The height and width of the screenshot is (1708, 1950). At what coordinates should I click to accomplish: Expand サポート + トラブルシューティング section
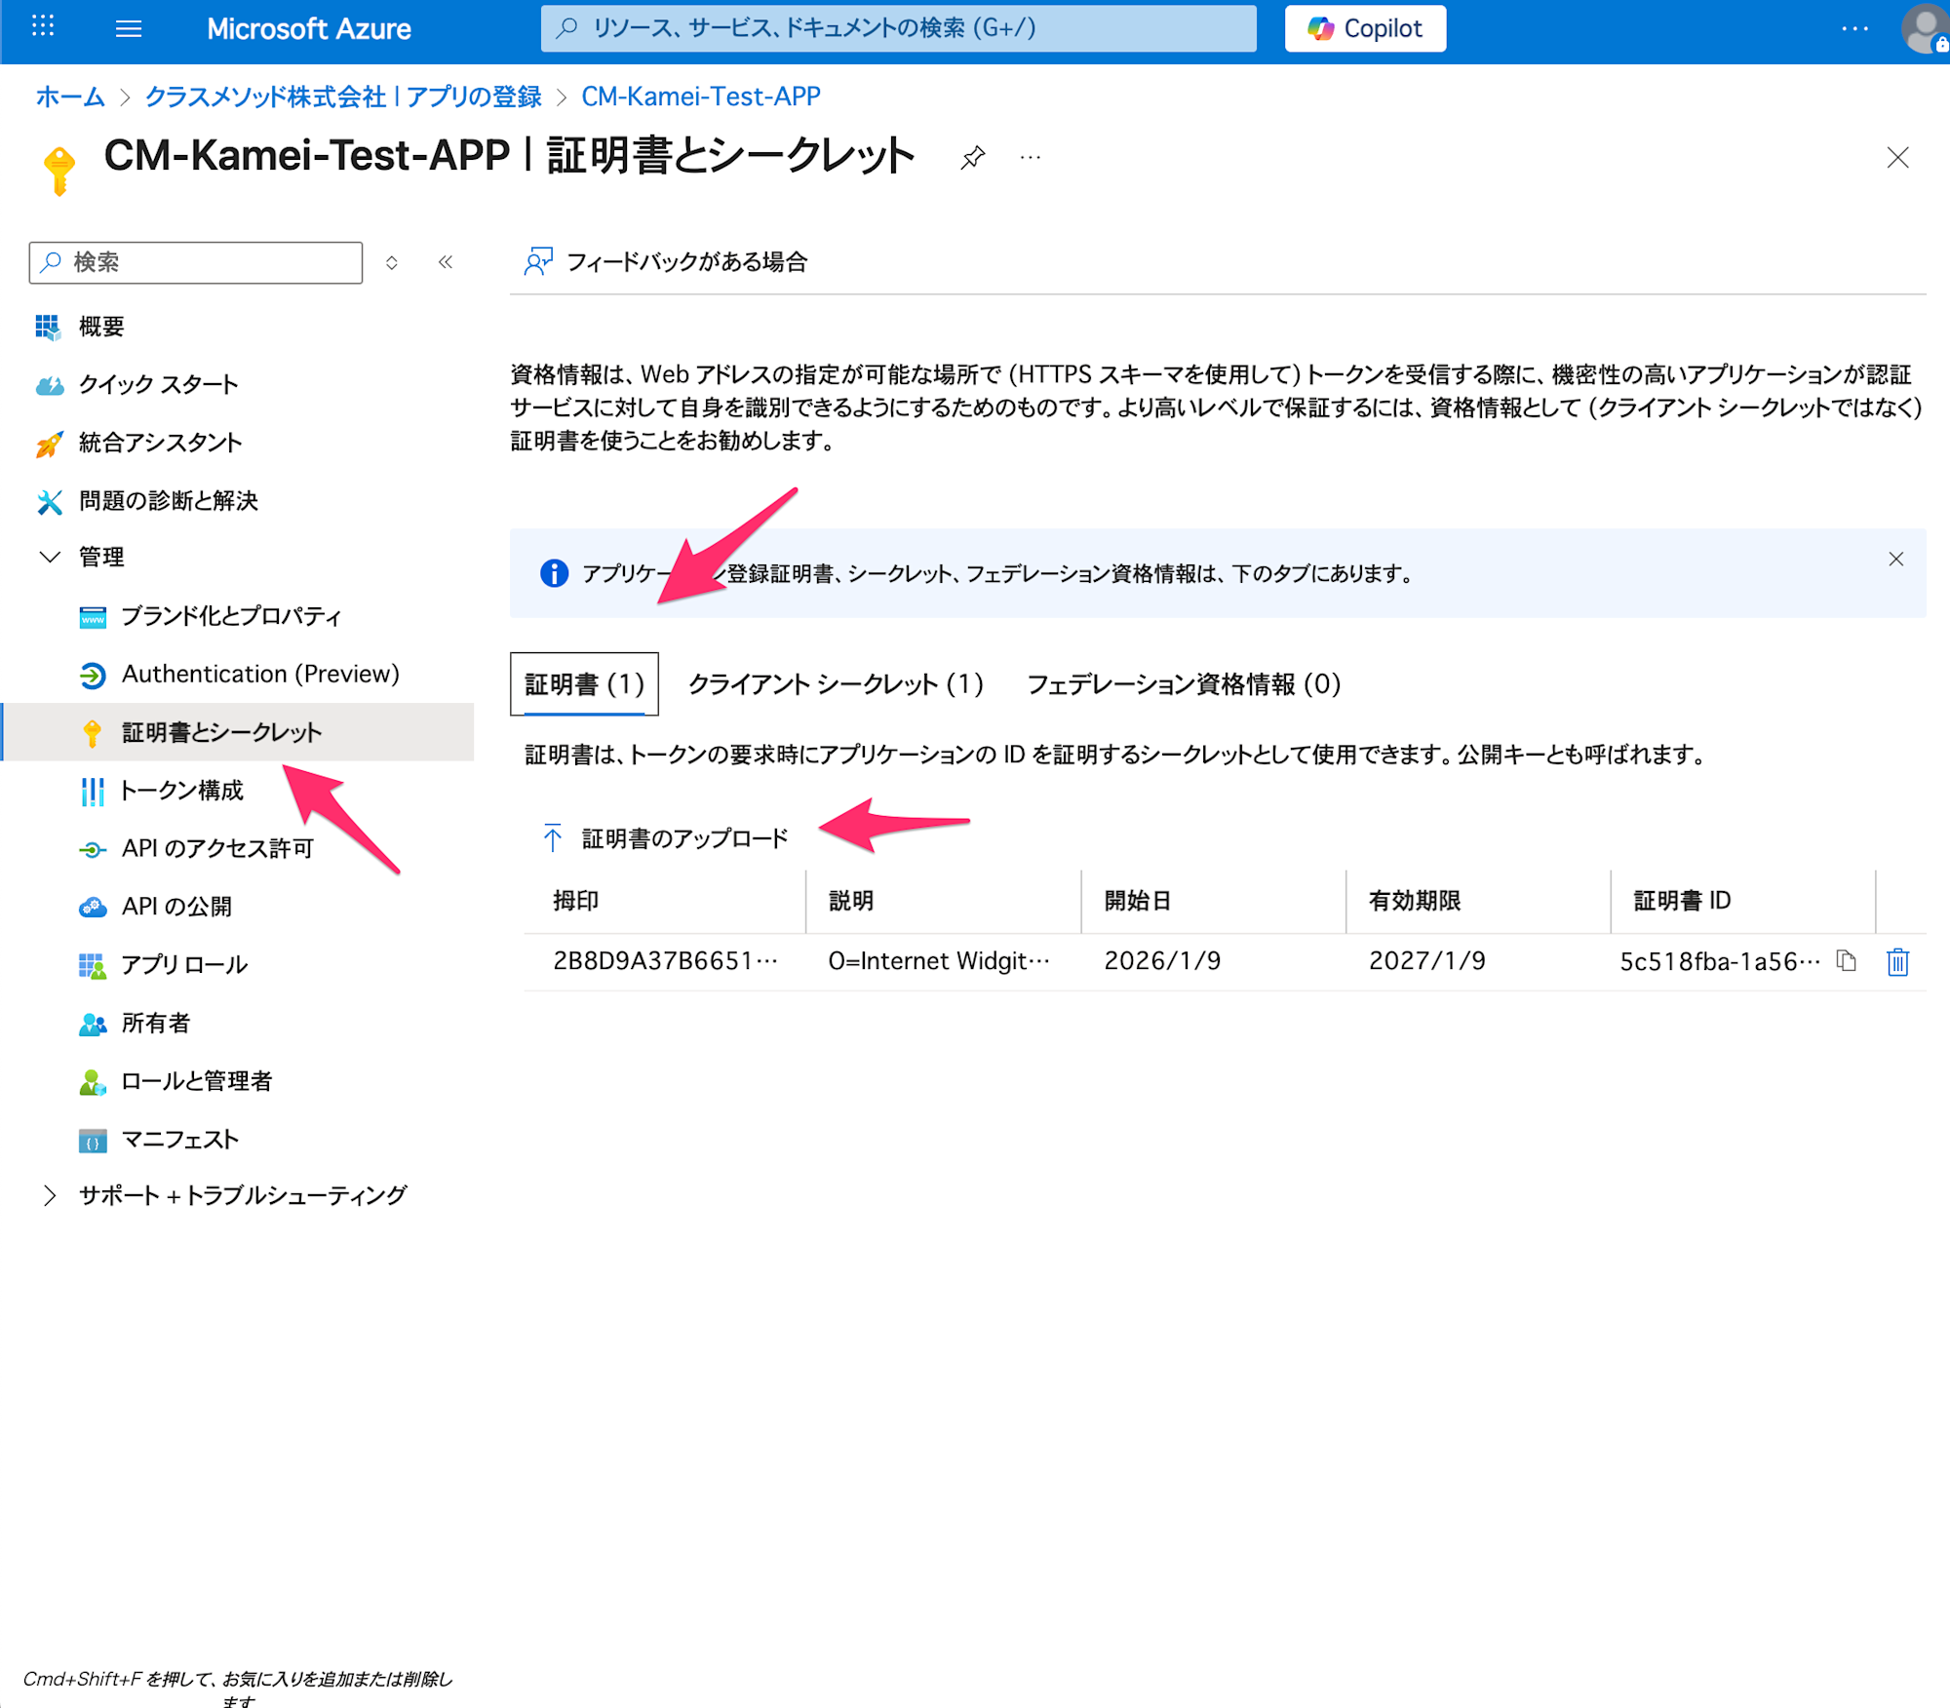(49, 1195)
